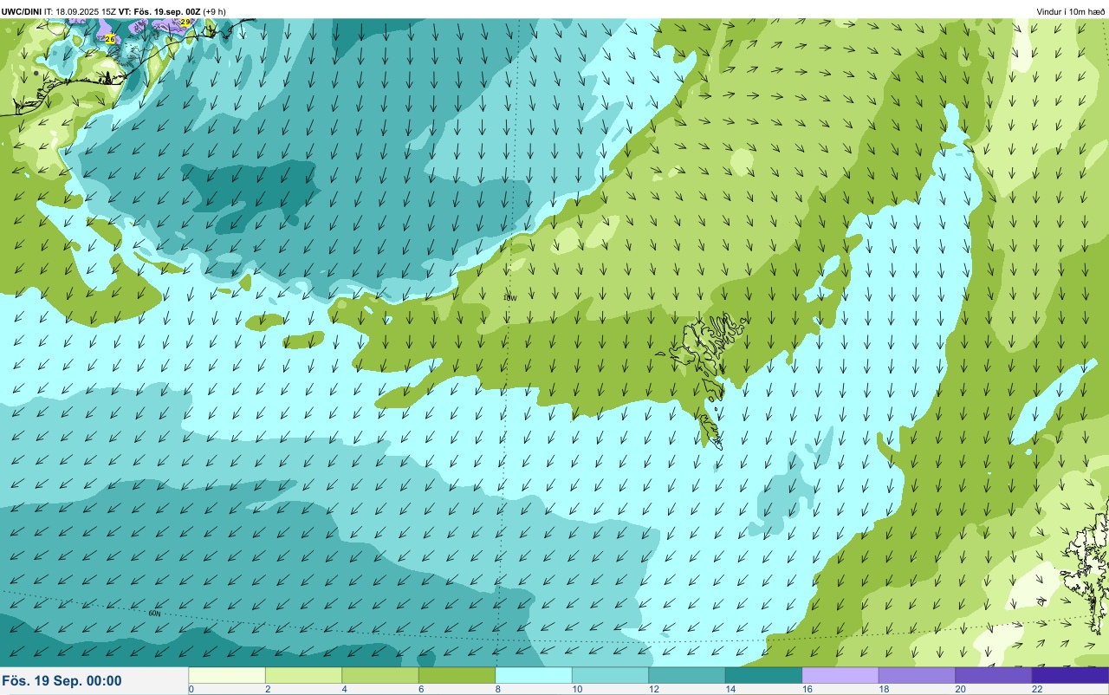Click the dark teal 14–16 legend swatch
The height and width of the screenshot is (695, 1109).
763,675
